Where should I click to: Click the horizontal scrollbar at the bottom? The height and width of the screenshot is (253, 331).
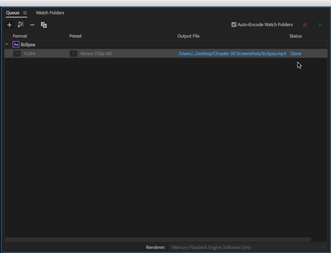pos(158,240)
